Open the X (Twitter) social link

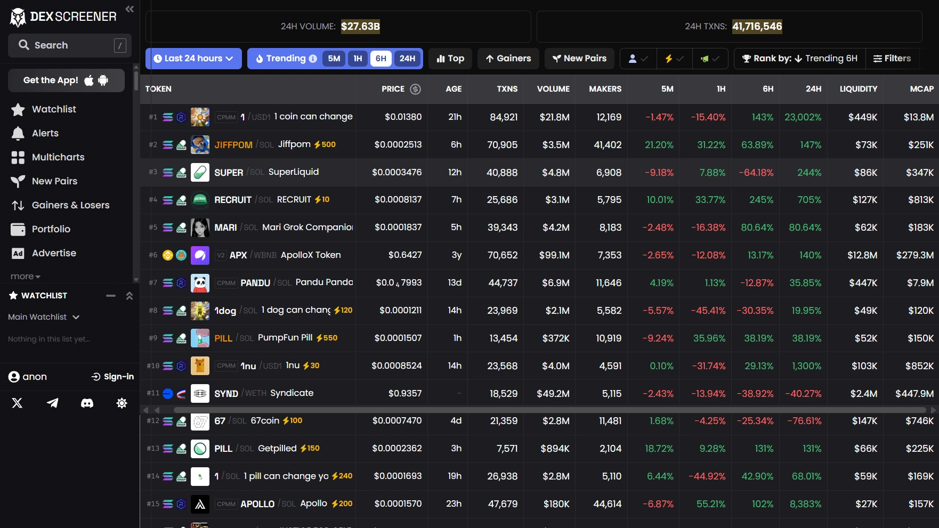(17, 403)
